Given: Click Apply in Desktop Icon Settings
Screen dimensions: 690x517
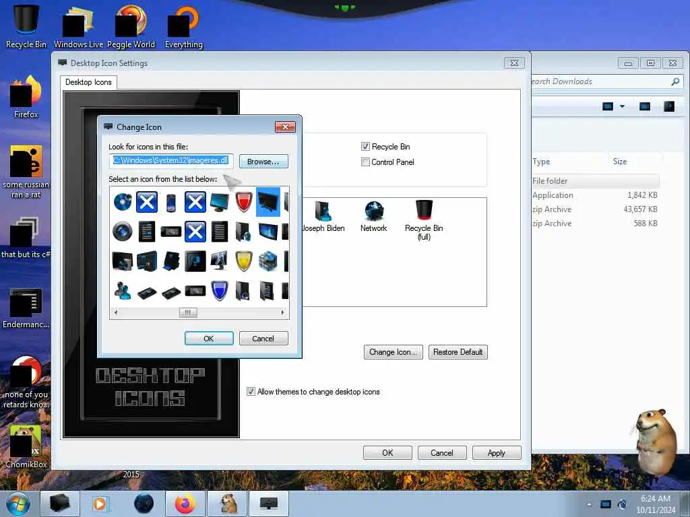Looking at the screenshot, I should pyautogui.click(x=497, y=453).
